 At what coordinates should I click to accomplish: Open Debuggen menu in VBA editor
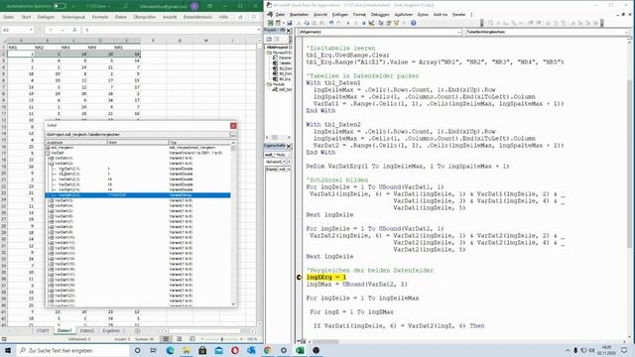tap(379, 15)
